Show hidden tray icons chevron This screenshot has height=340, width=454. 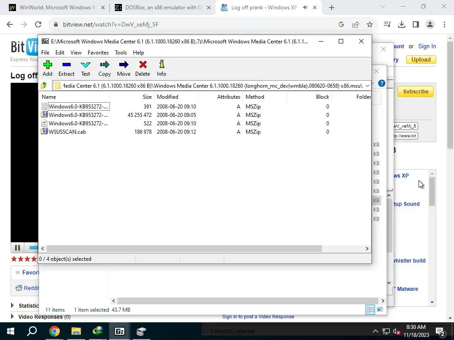click(x=375, y=331)
